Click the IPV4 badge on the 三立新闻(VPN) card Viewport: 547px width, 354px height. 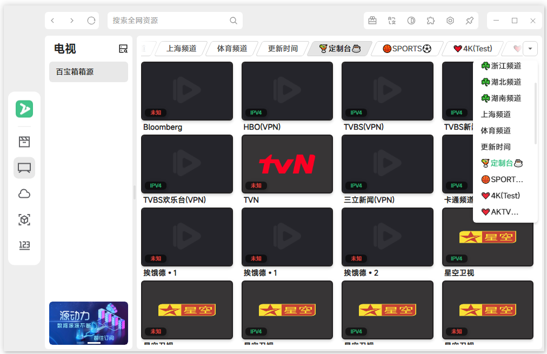356,185
